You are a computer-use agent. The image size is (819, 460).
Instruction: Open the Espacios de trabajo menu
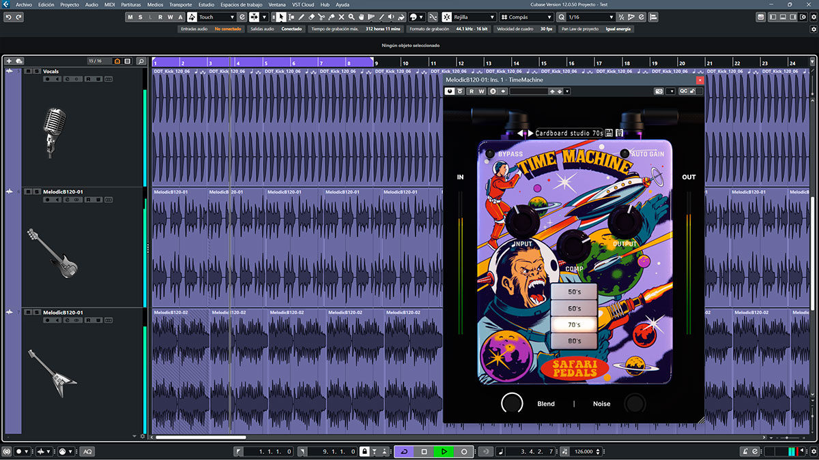(242, 5)
